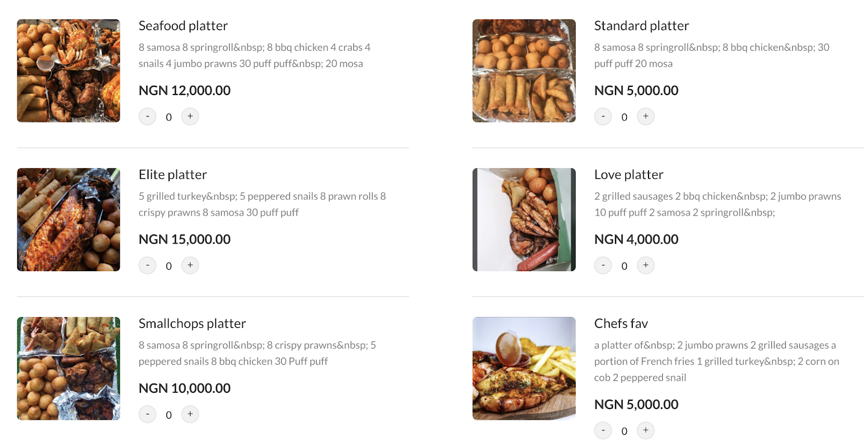Open the Love platter picture
The image size is (864, 443).
tap(524, 219)
